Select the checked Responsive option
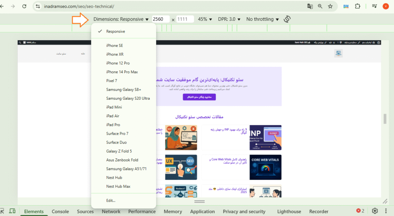The height and width of the screenshot is (216, 394). pos(124,31)
